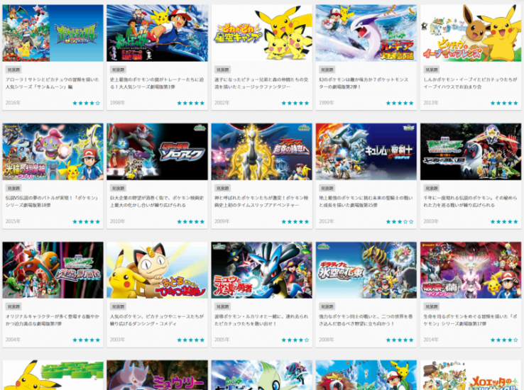Click description starting オリジナルキャラクターが多く登場
Viewport: 524px width, 390px height.
[52, 320]
